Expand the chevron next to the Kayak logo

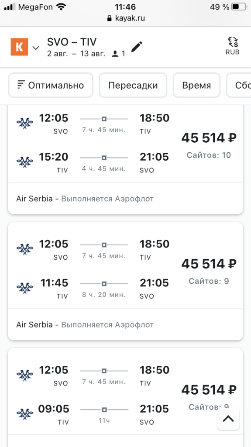pos(36,48)
